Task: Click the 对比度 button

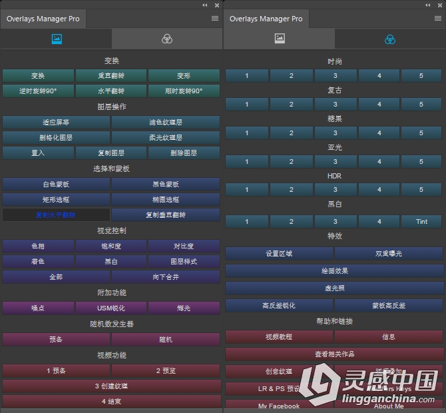Action: pyautogui.click(x=184, y=246)
